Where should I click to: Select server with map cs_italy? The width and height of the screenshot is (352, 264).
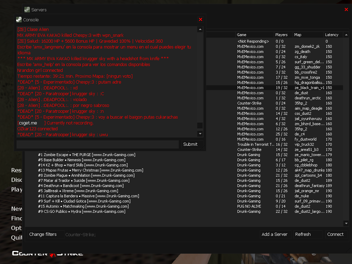[x=274, y=57]
